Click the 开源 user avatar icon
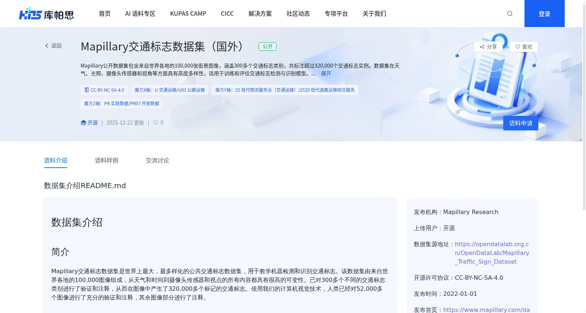Image resolution: width=586 pixels, height=313 pixels. click(83, 123)
